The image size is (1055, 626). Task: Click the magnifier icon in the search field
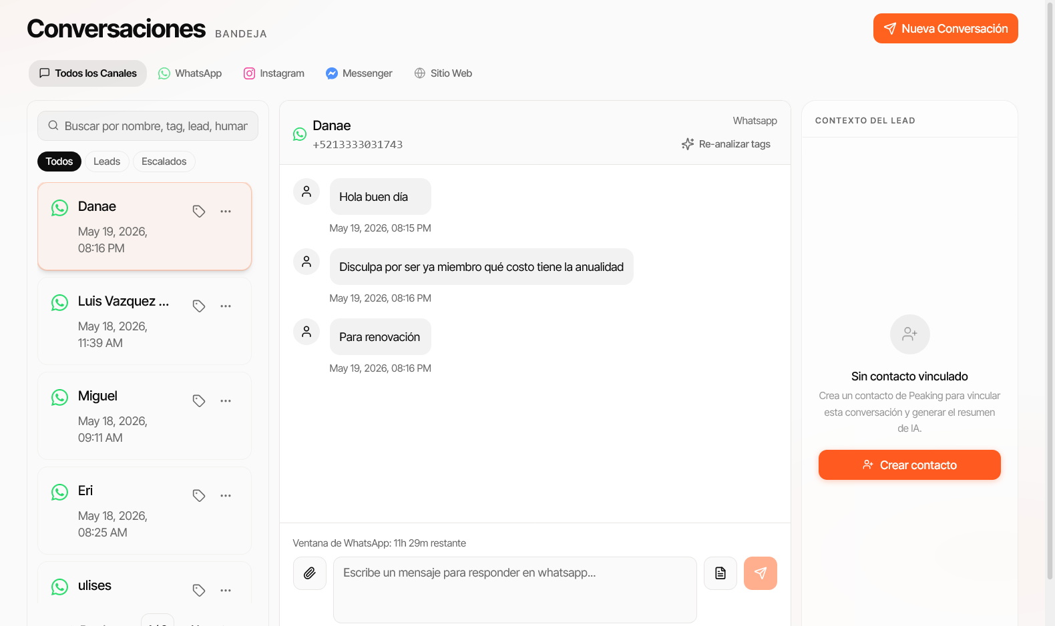53,125
